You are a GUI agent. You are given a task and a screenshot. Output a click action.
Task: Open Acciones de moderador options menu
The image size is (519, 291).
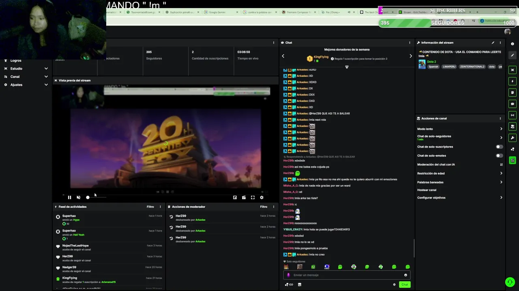point(274,207)
